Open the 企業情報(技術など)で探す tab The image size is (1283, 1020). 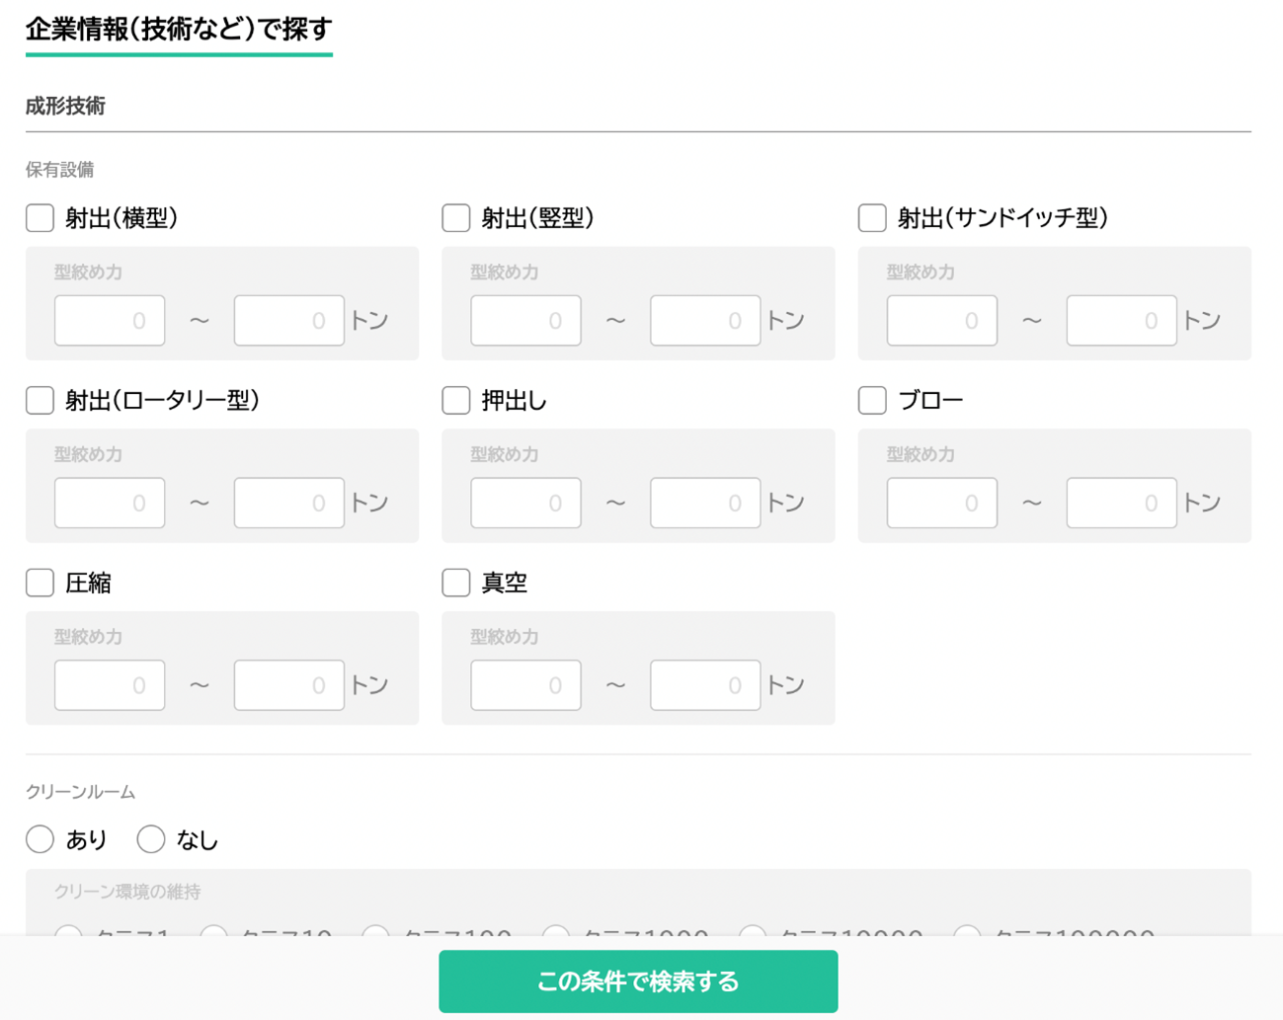pos(179,30)
